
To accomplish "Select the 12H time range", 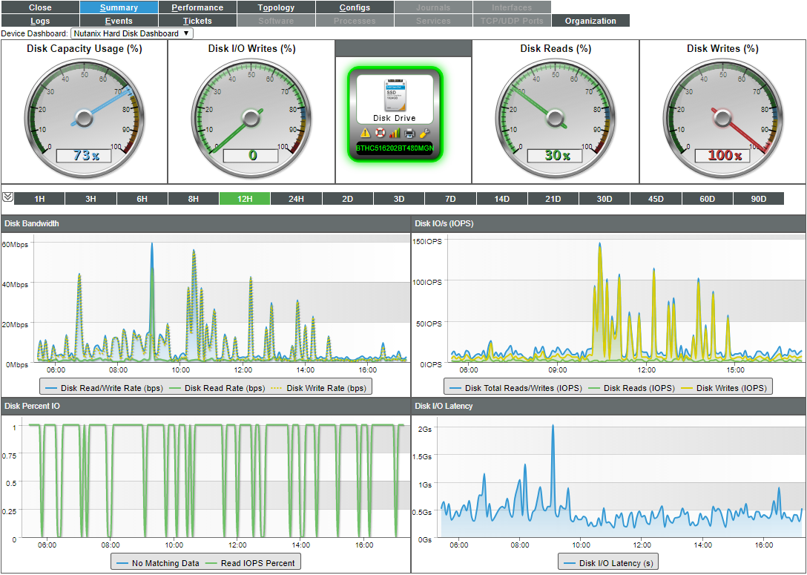I will (x=245, y=199).
